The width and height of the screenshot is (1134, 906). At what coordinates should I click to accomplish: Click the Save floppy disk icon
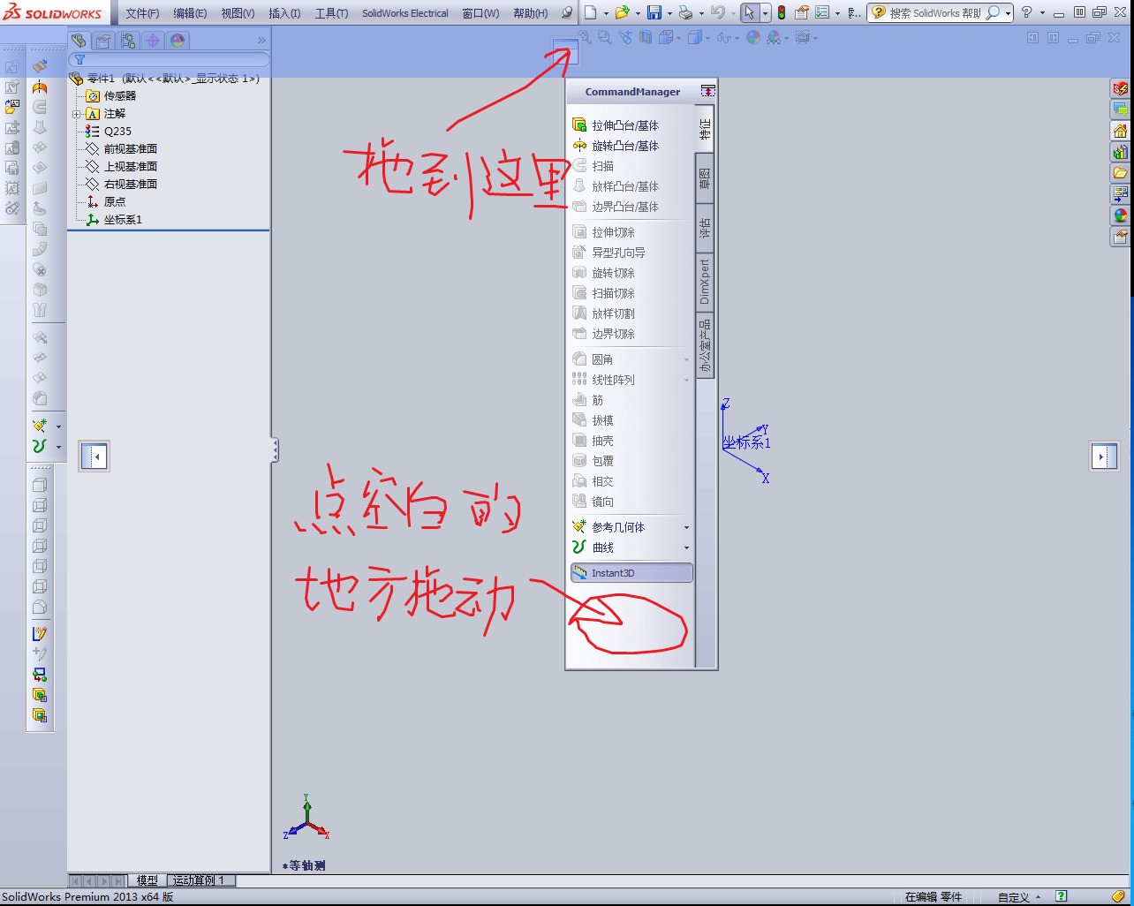coord(654,12)
